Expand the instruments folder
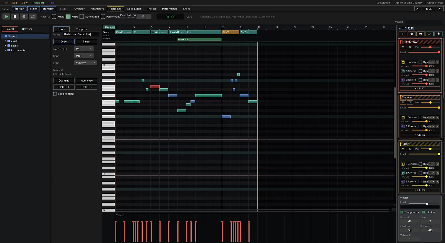This screenshot has width=445, height=243. tap(5, 50)
